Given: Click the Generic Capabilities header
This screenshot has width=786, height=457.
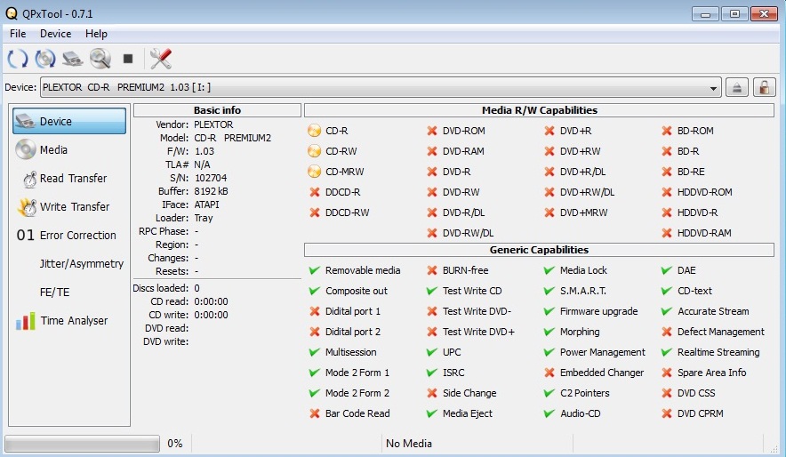Looking at the screenshot, I should 539,250.
